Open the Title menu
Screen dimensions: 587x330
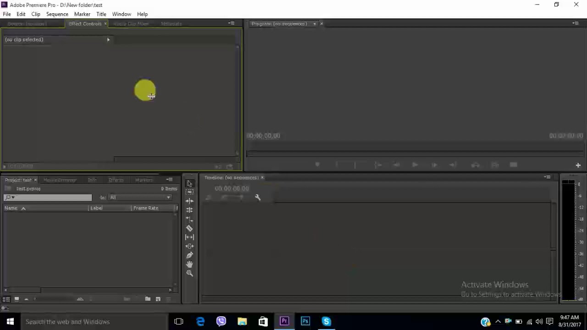pos(101,14)
